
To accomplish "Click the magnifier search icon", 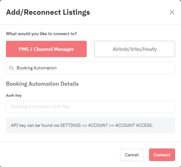I will tap(11, 68).
